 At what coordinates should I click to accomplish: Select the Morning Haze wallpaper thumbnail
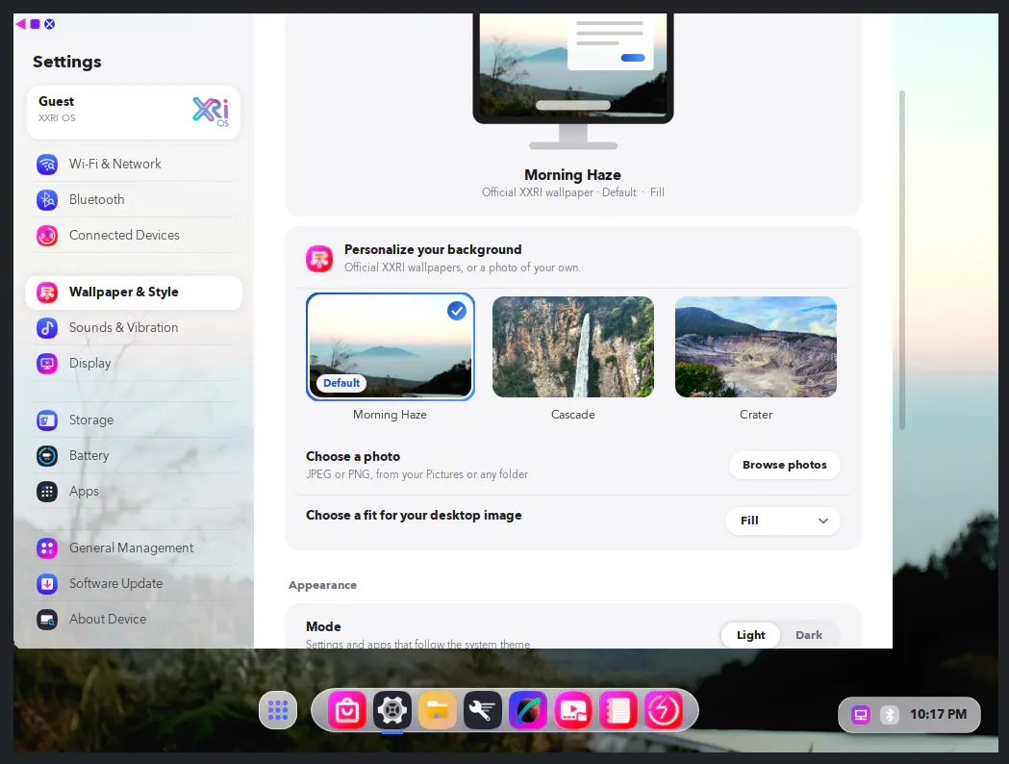coord(390,347)
